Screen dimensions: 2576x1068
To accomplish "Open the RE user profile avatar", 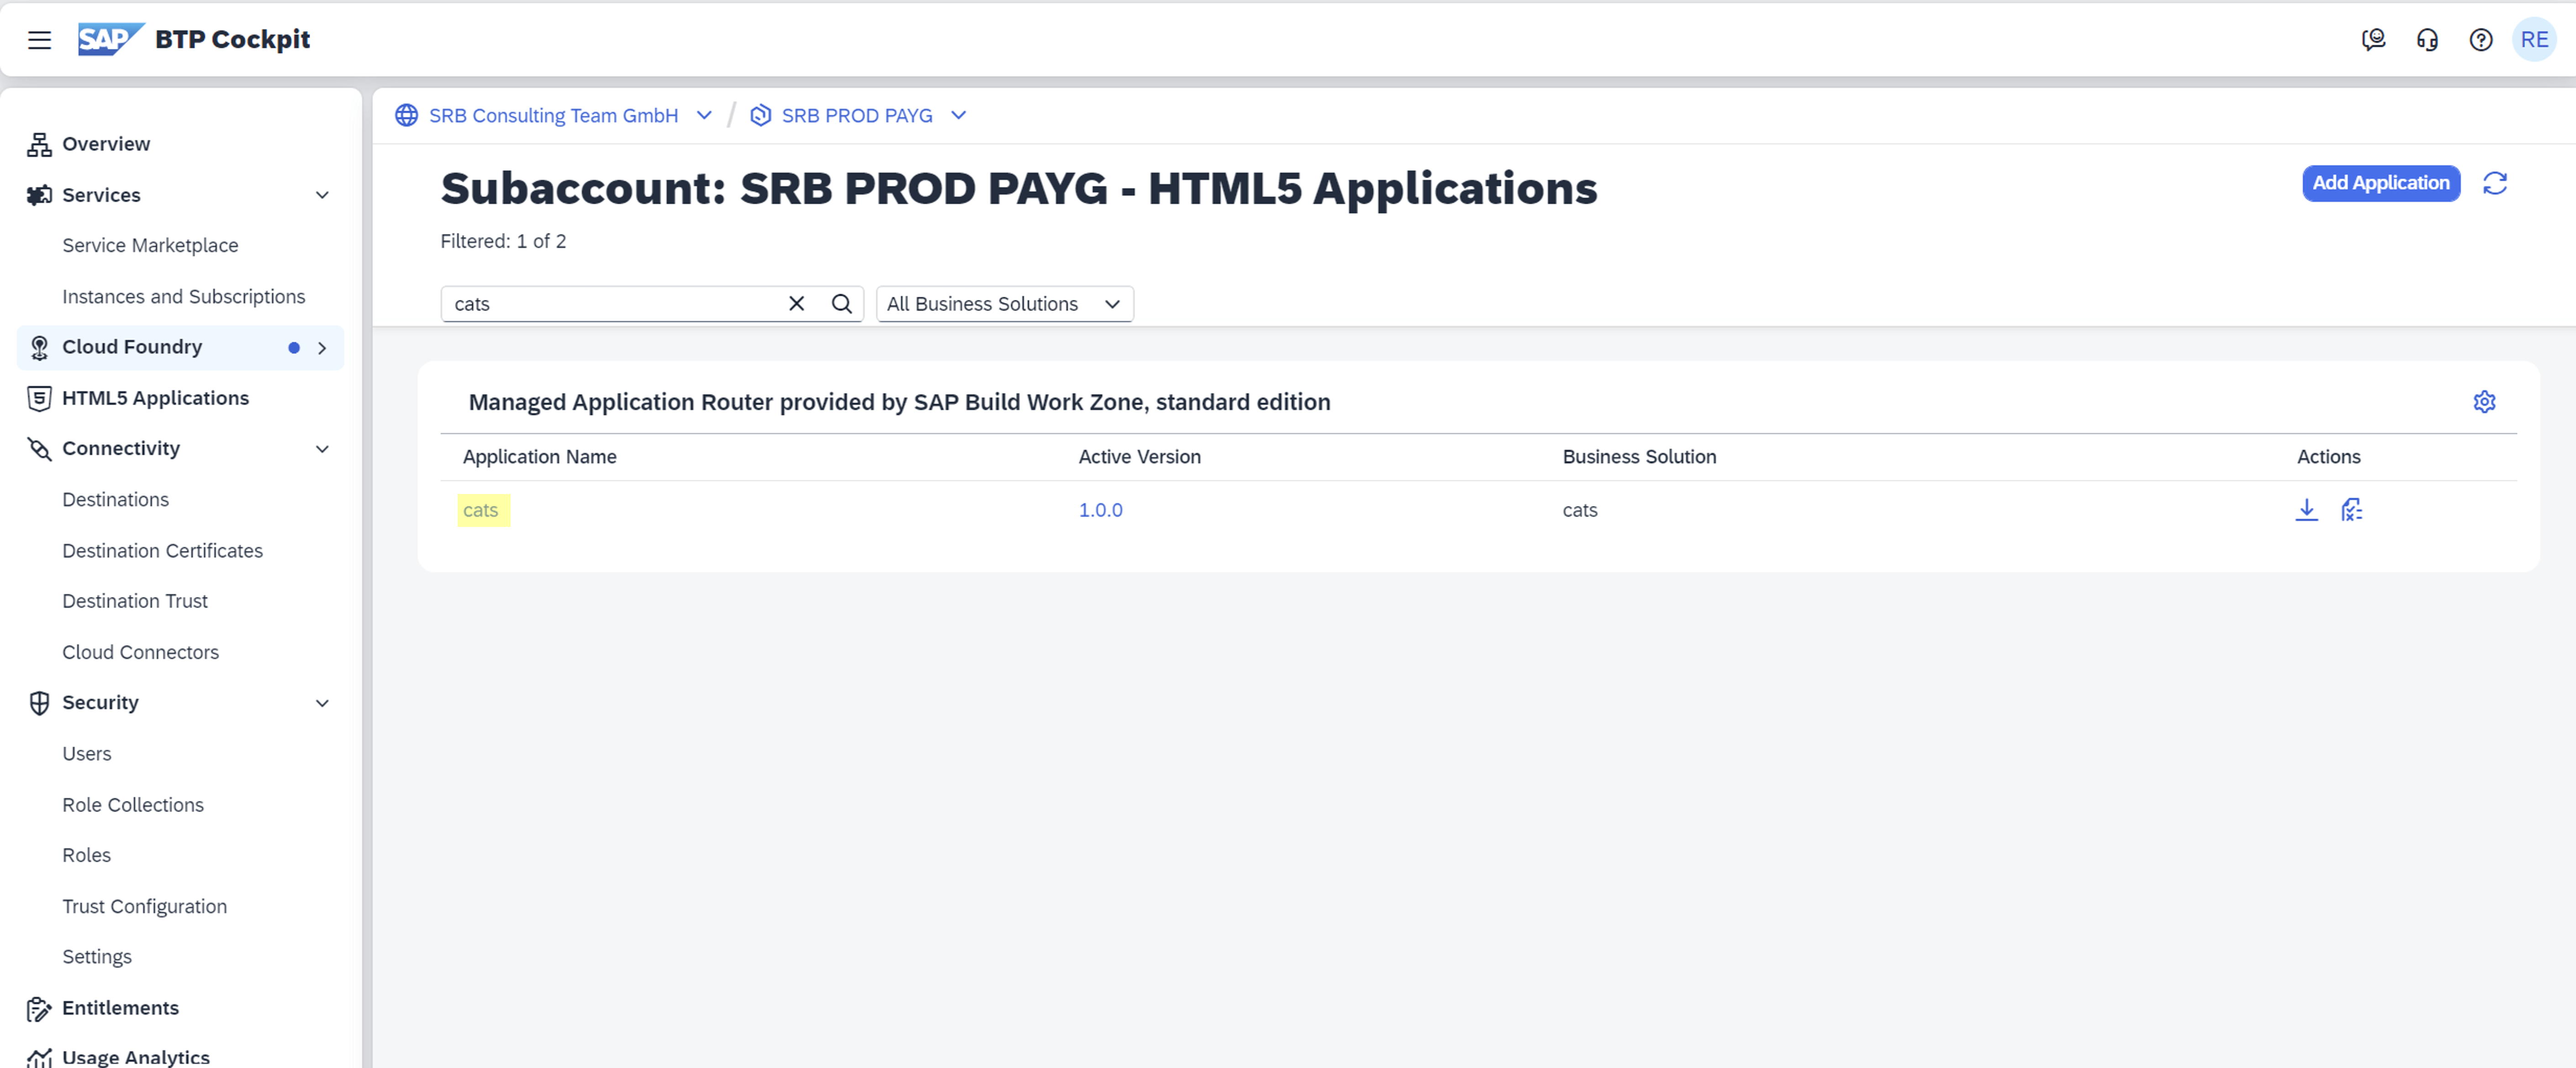I will coord(2533,40).
